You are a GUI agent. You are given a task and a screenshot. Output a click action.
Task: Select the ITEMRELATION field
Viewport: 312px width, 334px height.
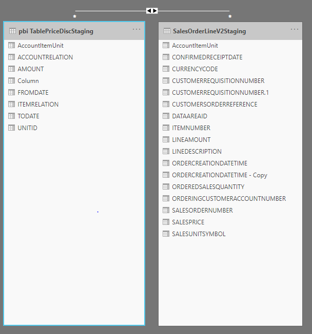(x=38, y=105)
